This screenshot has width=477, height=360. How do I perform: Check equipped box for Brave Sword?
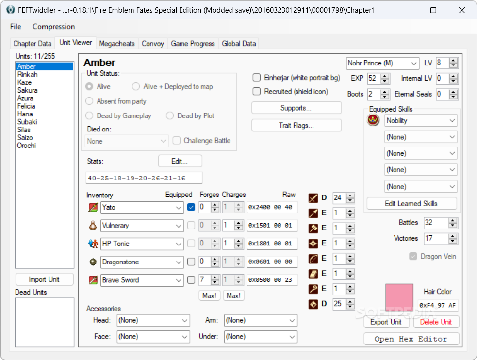pos(191,280)
